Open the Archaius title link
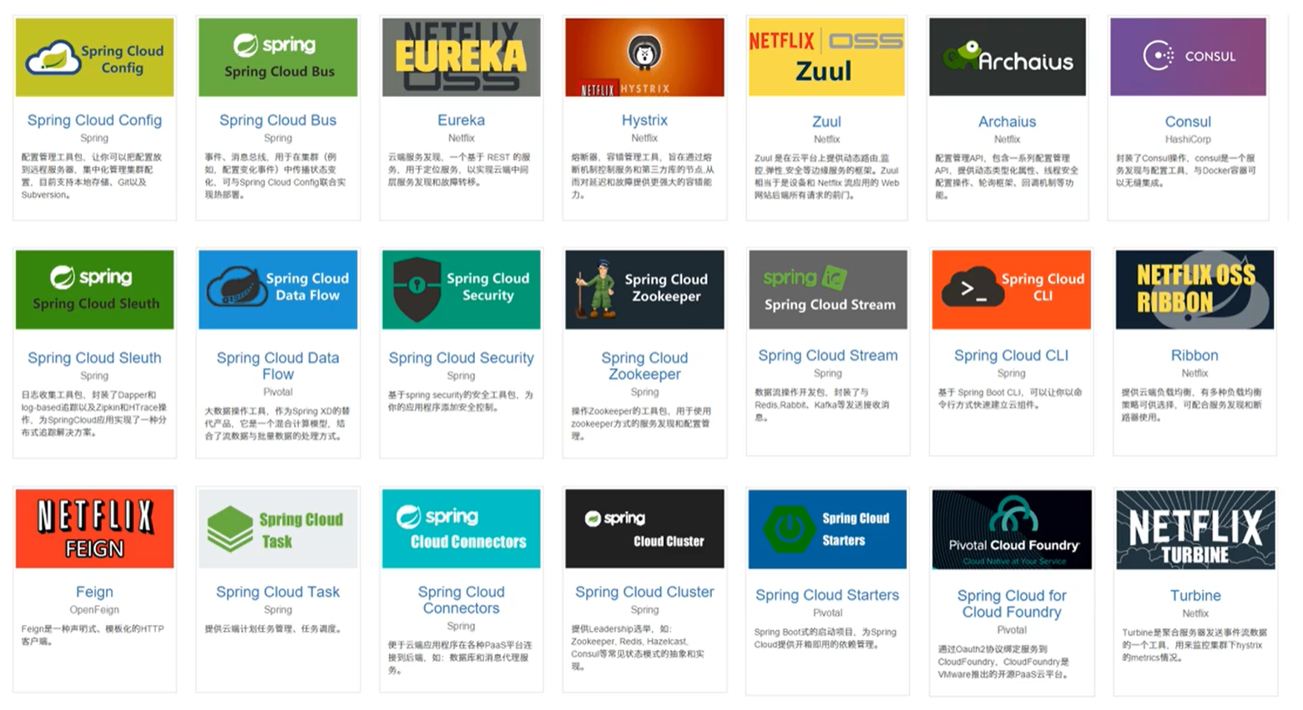1303x710 pixels. 1008,122
